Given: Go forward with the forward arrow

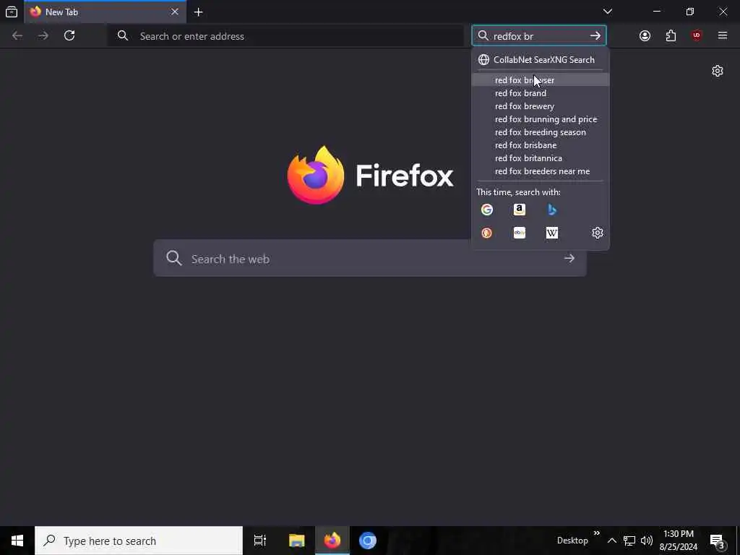Looking at the screenshot, I should 43,36.
